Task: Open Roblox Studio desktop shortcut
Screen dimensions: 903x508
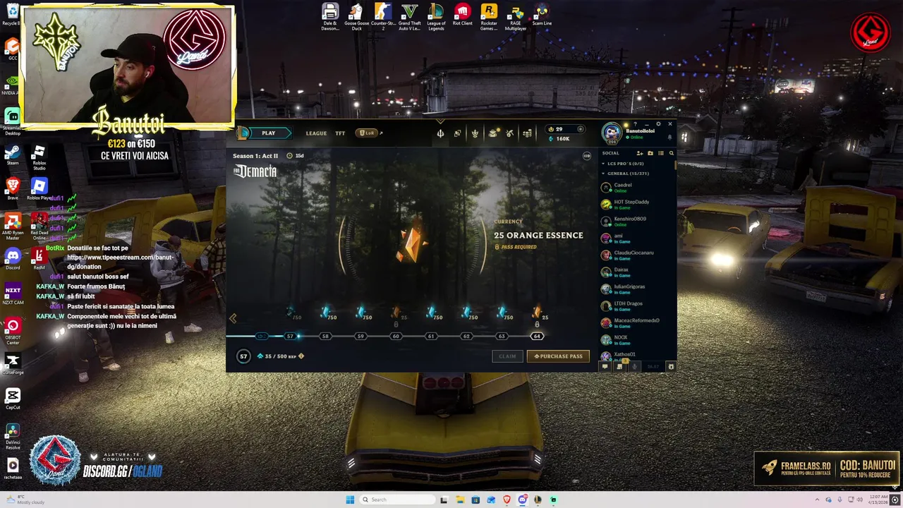Action: click(x=40, y=158)
